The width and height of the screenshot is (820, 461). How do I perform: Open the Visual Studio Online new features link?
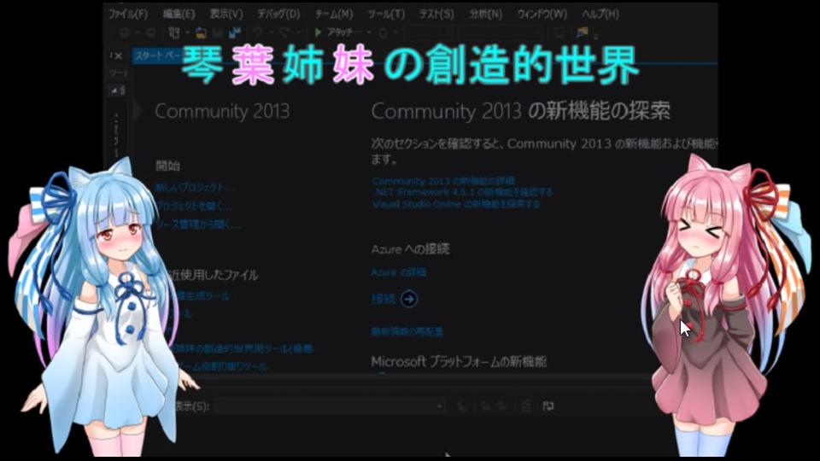point(456,204)
